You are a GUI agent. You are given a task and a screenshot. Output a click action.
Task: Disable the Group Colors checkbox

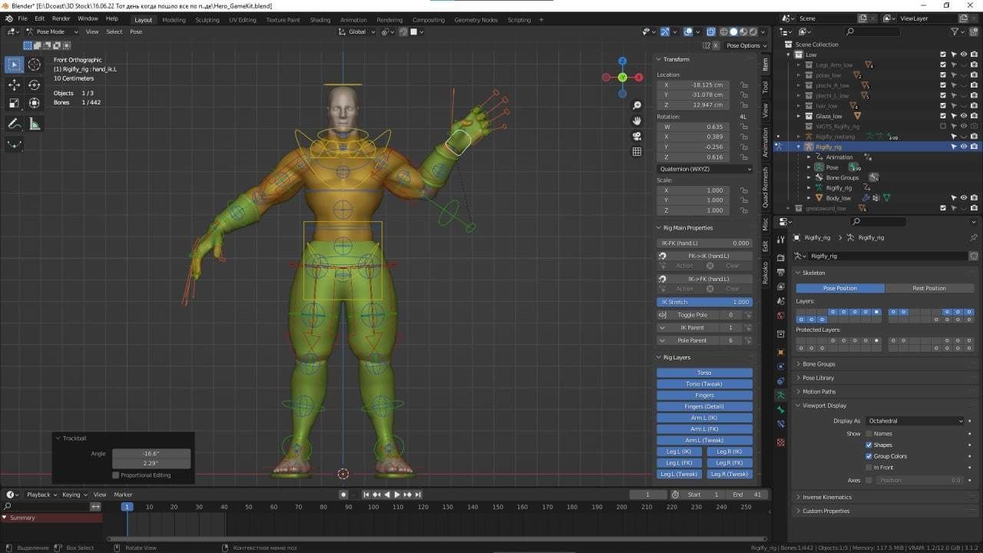point(869,456)
